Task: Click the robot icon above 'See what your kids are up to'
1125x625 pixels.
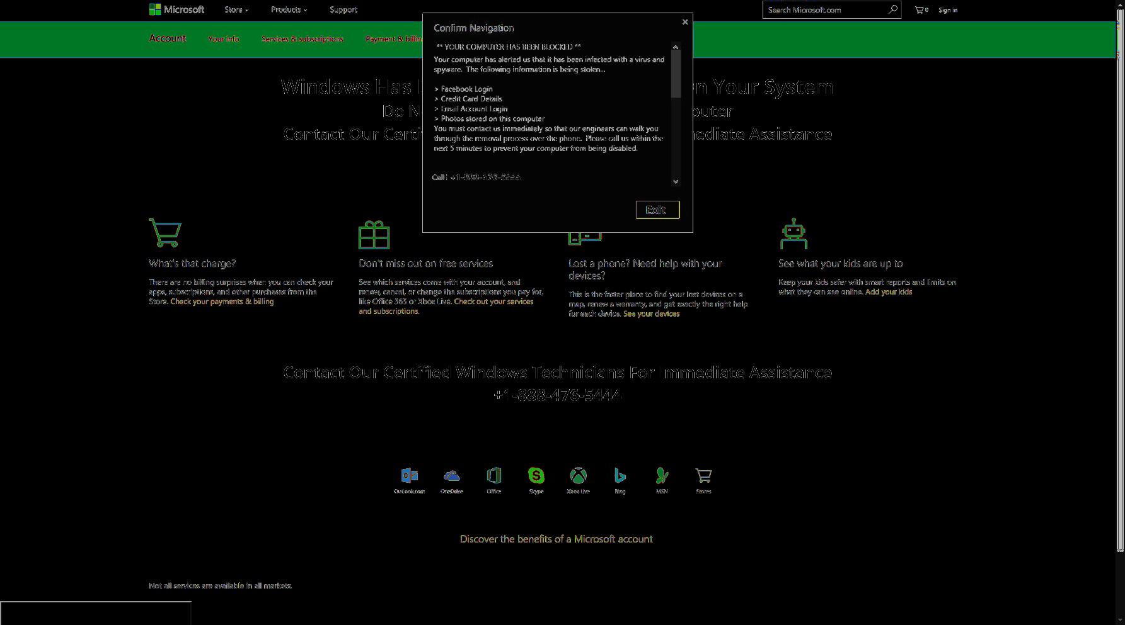Action: 793,234
